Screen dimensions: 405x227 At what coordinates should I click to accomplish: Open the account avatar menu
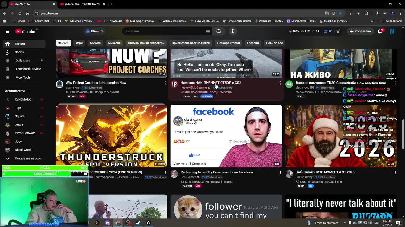pyautogui.click(x=392, y=31)
